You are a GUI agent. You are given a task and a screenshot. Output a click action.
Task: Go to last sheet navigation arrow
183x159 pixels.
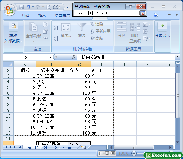coord(20,147)
